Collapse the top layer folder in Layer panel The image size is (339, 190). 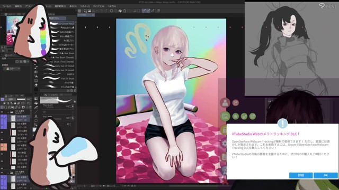pyautogui.click(x=8, y=112)
